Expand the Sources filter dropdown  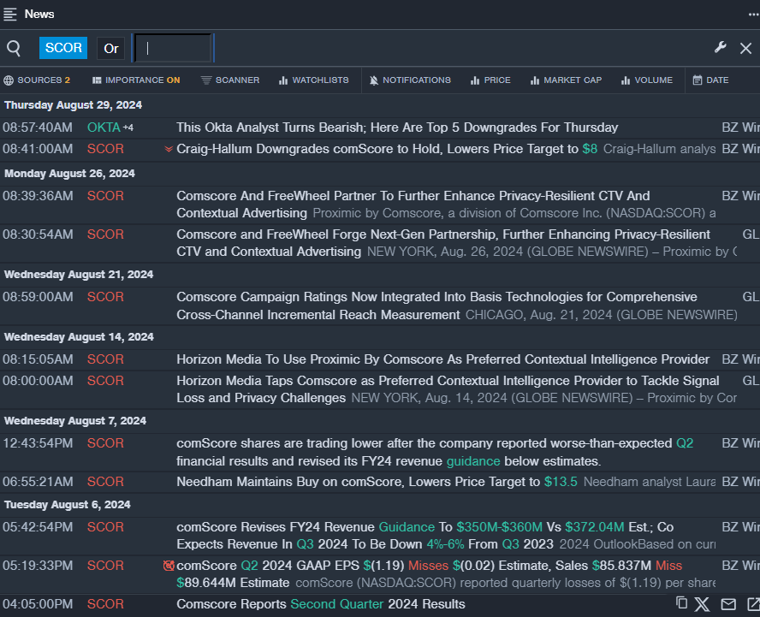[37, 80]
